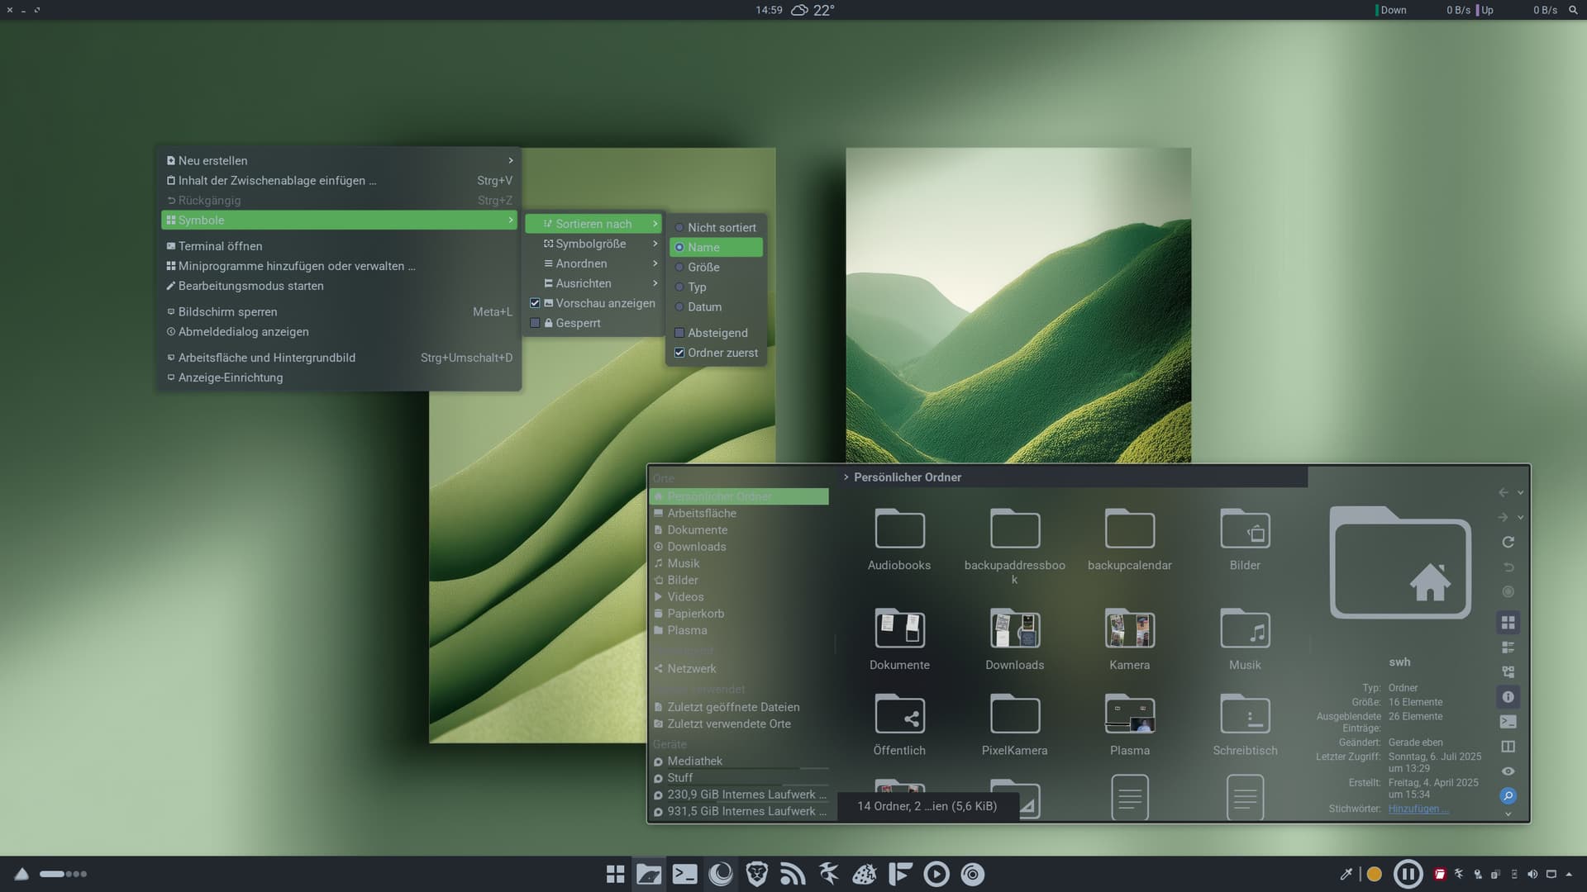Choose Bildschirm sperren menu entry
This screenshot has height=892, width=1587.
pyautogui.click(x=227, y=311)
